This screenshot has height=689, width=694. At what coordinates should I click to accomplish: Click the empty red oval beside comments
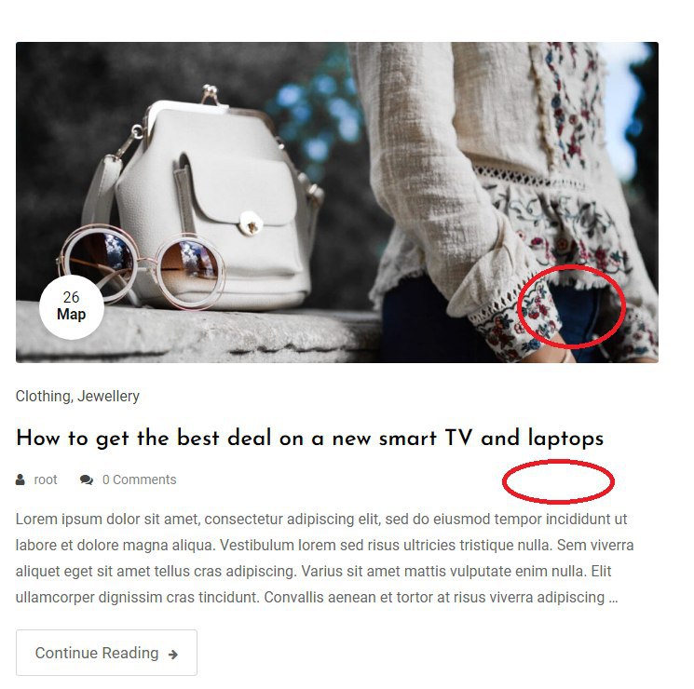pyautogui.click(x=559, y=481)
